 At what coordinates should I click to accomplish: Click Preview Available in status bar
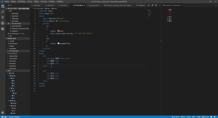point(14,117)
